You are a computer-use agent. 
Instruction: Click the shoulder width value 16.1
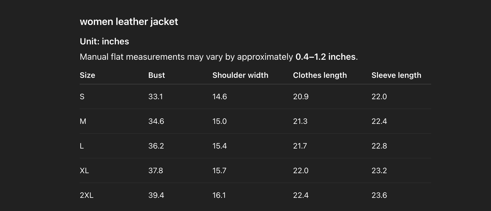coord(219,195)
